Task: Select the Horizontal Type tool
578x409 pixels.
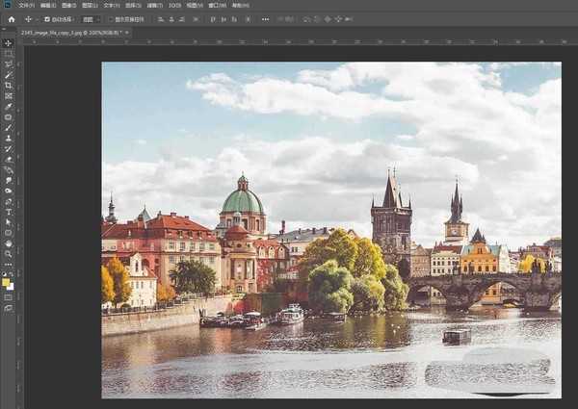Action: 8,212
